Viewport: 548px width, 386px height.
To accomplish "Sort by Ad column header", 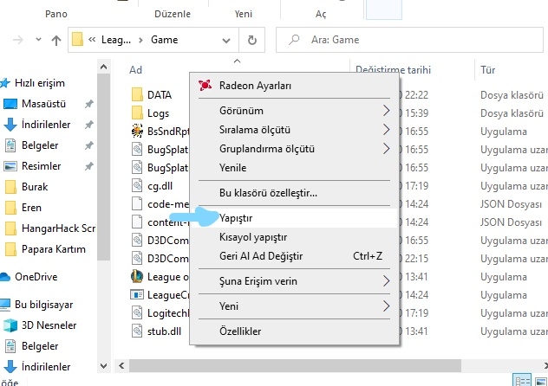I will (x=135, y=70).
